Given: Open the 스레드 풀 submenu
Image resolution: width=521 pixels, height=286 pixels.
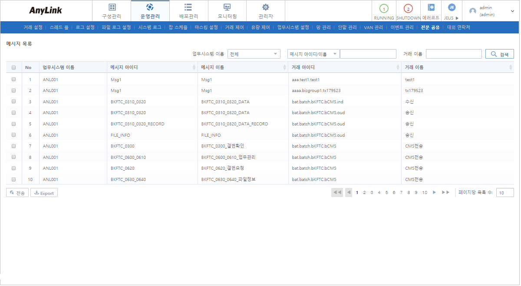Looking at the screenshot, I should coord(59,27).
